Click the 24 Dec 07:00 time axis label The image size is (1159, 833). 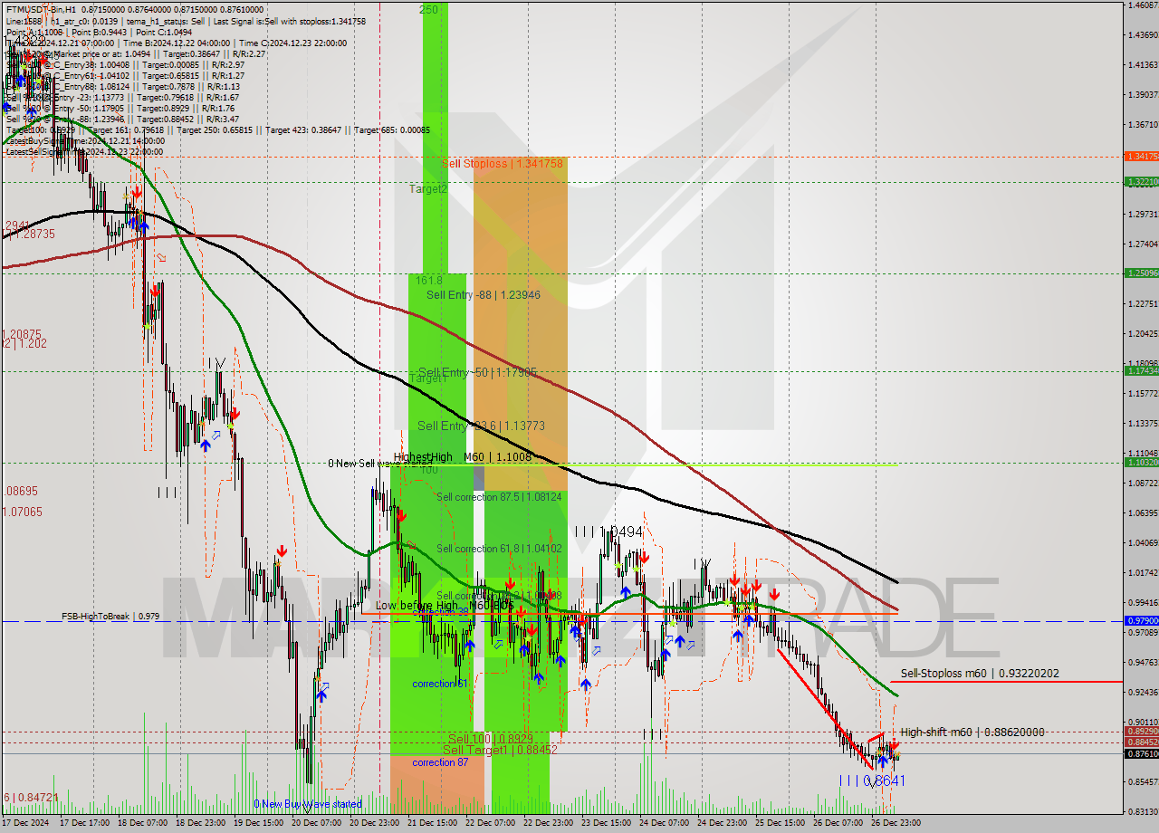[665, 823]
